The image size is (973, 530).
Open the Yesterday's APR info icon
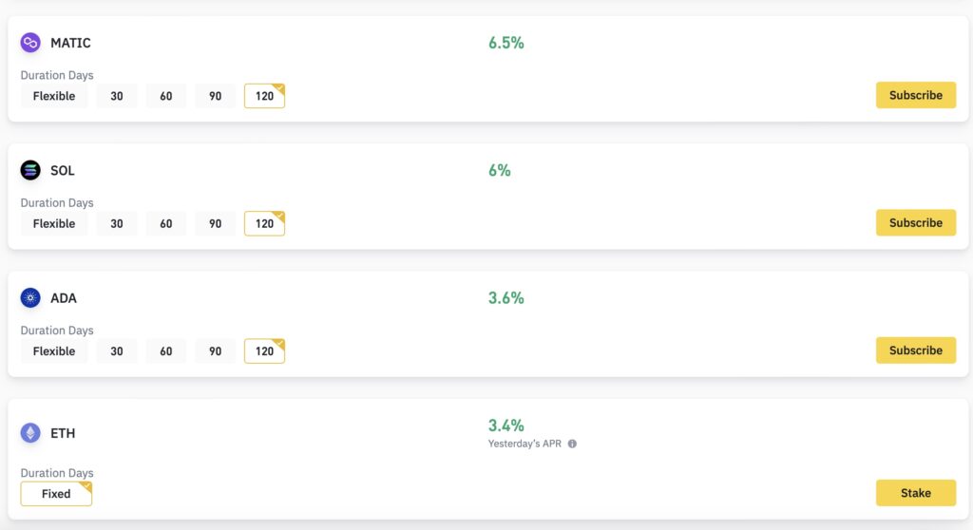pos(572,444)
